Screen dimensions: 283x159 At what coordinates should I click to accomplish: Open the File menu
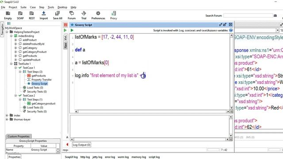3,7
